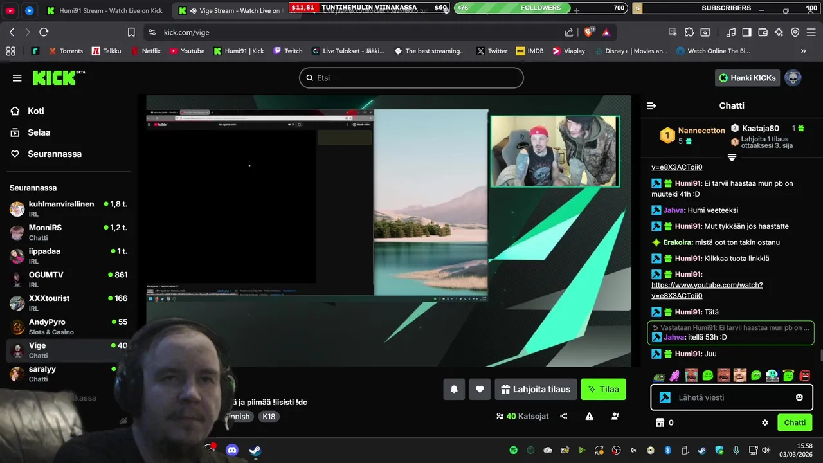The width and height of the screenshot is (823, 463).
Task: Open the Twitch bookmark
Action: [287, 51]
